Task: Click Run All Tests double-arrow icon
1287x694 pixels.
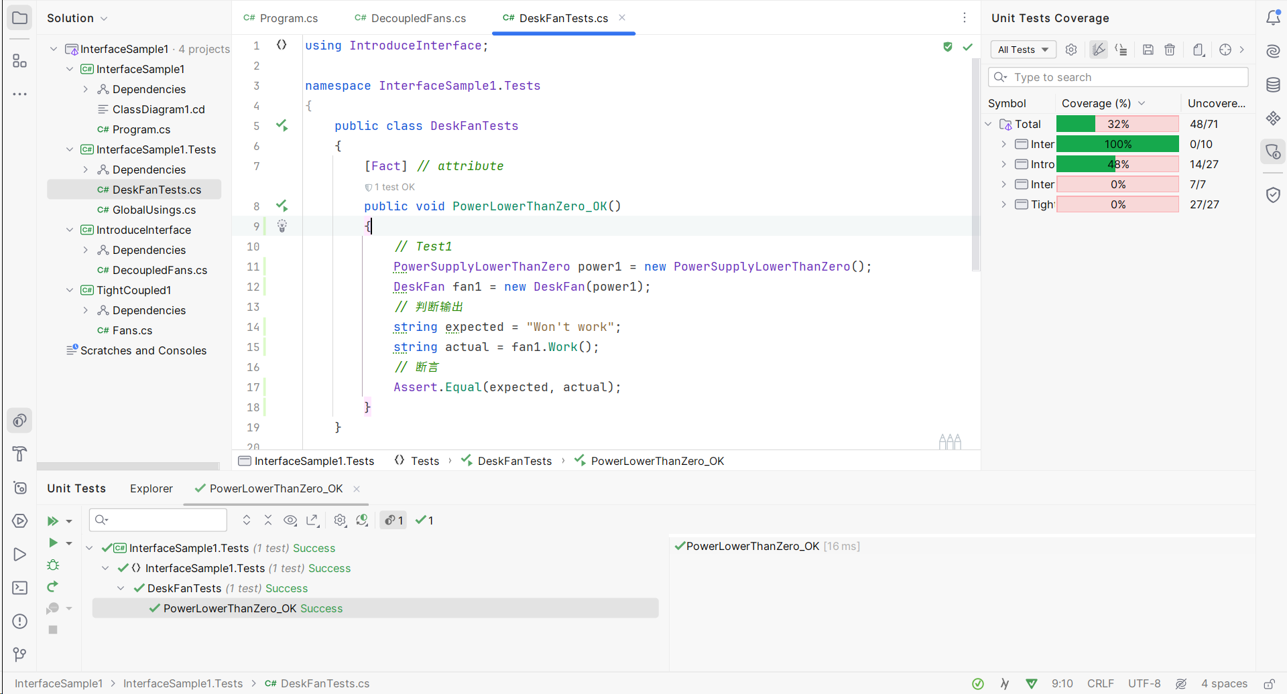Action: pyautogui.click(x=53, y=520)
